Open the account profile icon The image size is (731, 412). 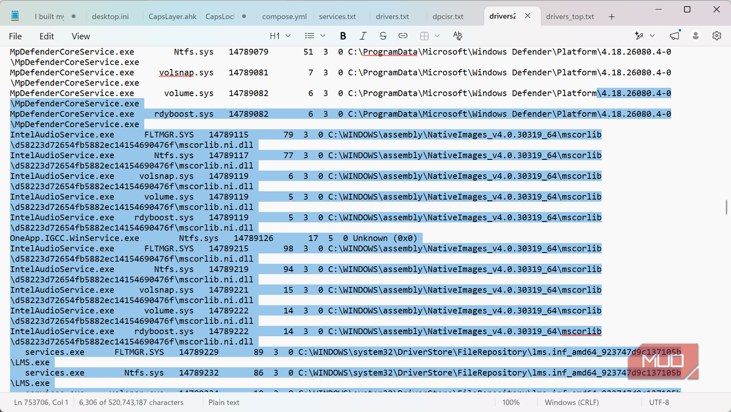pos(696,36)
